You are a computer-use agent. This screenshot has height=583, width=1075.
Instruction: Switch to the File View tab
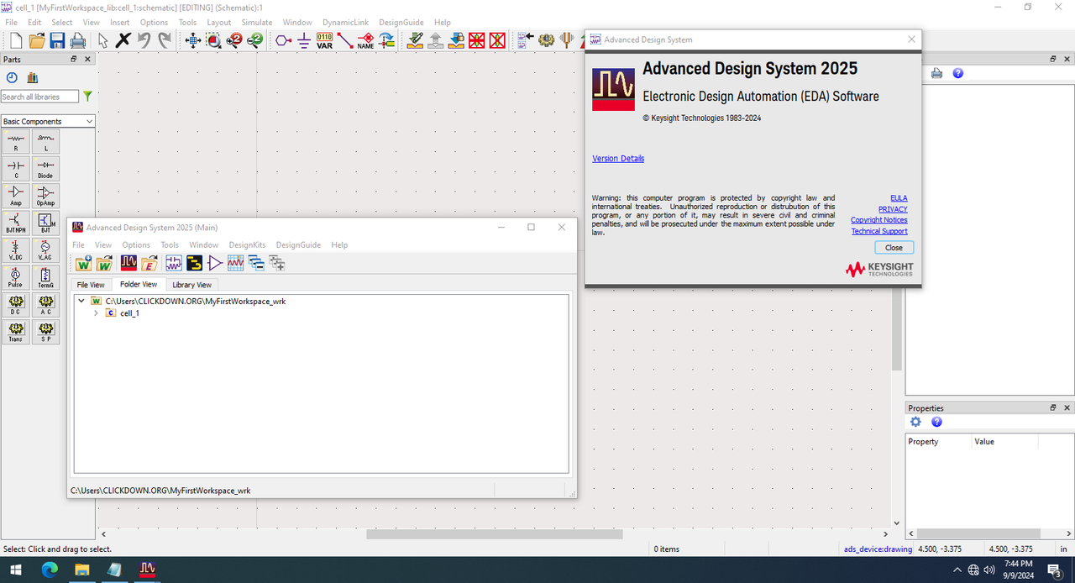pyautogui.click(x=91, y=285)
